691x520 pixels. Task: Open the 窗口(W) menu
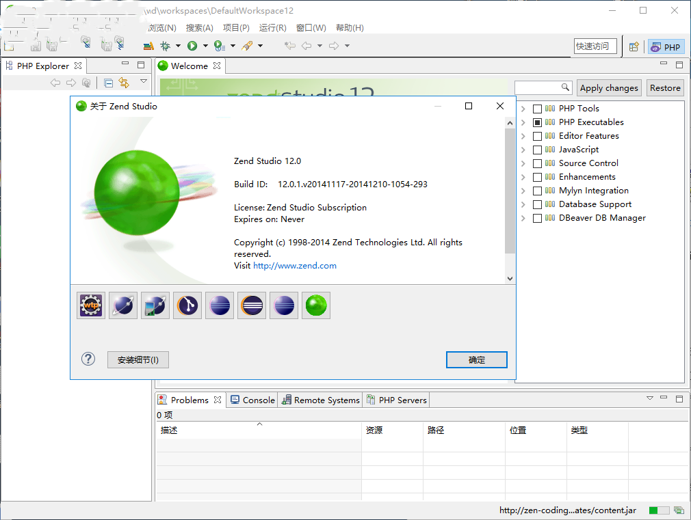point(311,28)
